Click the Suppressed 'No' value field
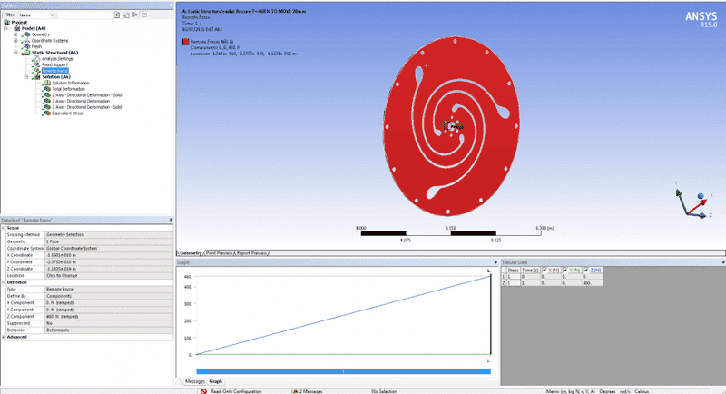 (109, 323)
